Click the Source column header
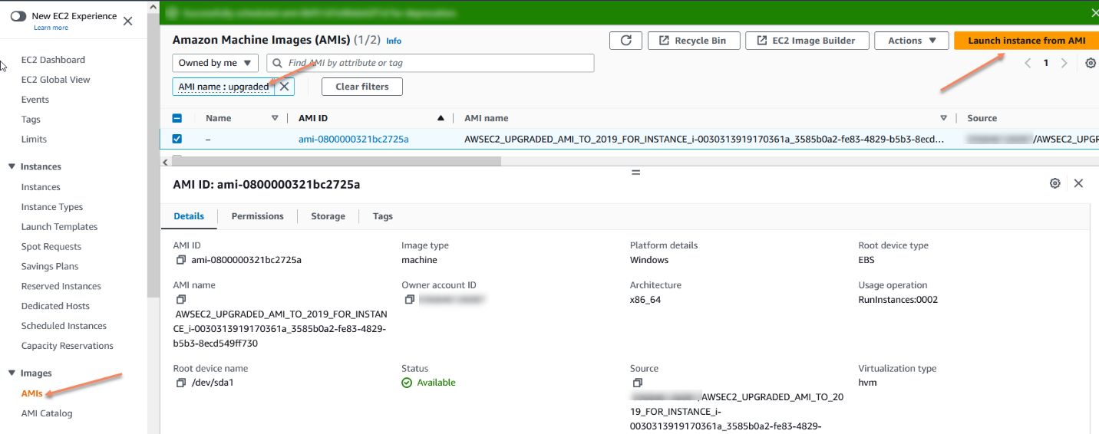This screenshot has width=1099, height=434. pyautogui.click(x=982, y=118)
